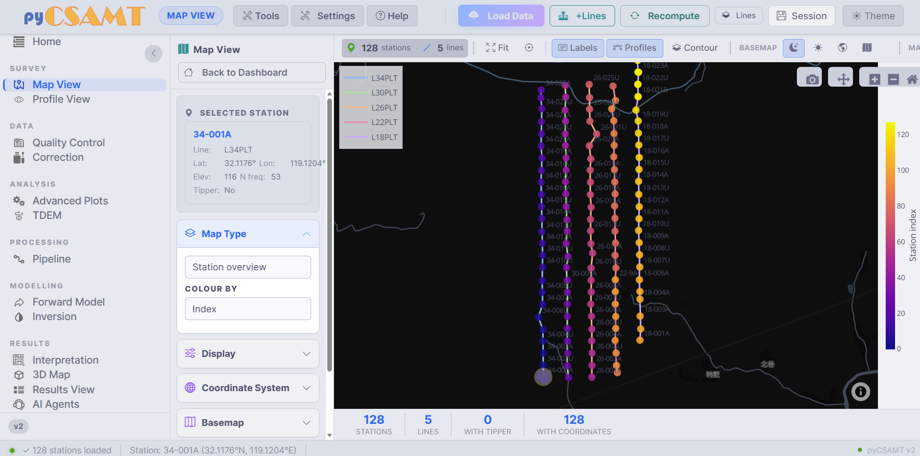Zoom in with the plus map button

click(875, 79)
